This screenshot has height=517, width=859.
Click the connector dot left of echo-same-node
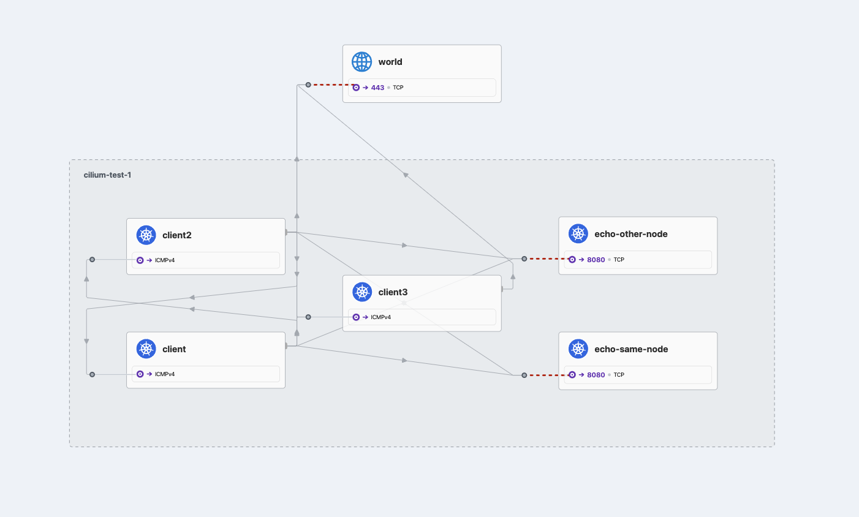(524, 375)
